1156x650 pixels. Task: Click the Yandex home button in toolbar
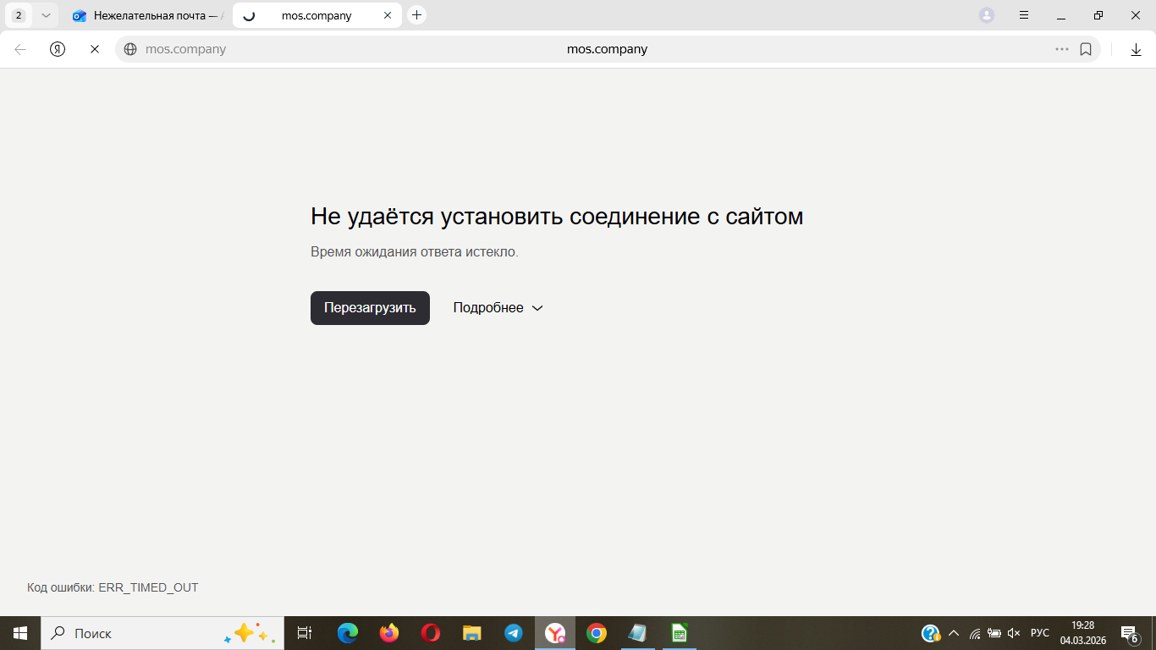pos(58,49)
